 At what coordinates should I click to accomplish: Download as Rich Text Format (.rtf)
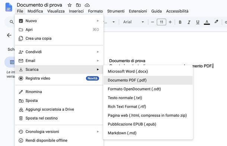pos(148,107)
